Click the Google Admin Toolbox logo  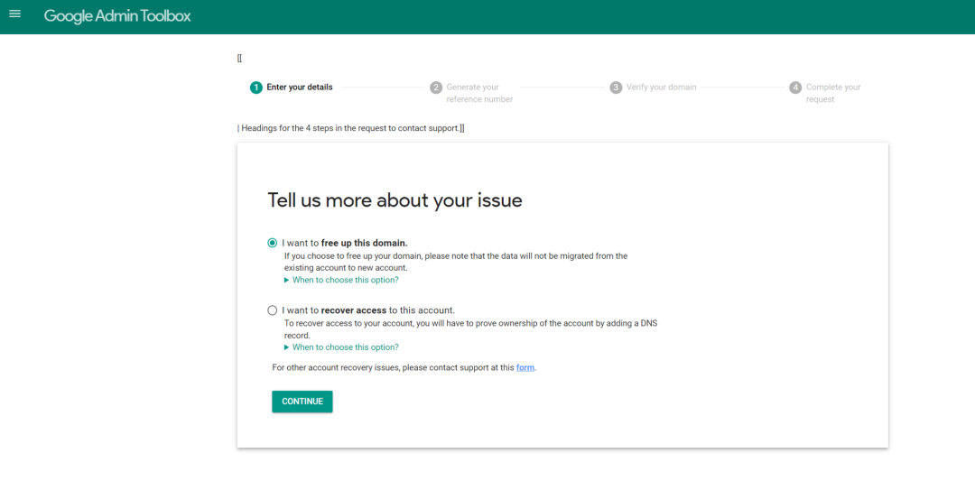(117, 16)
